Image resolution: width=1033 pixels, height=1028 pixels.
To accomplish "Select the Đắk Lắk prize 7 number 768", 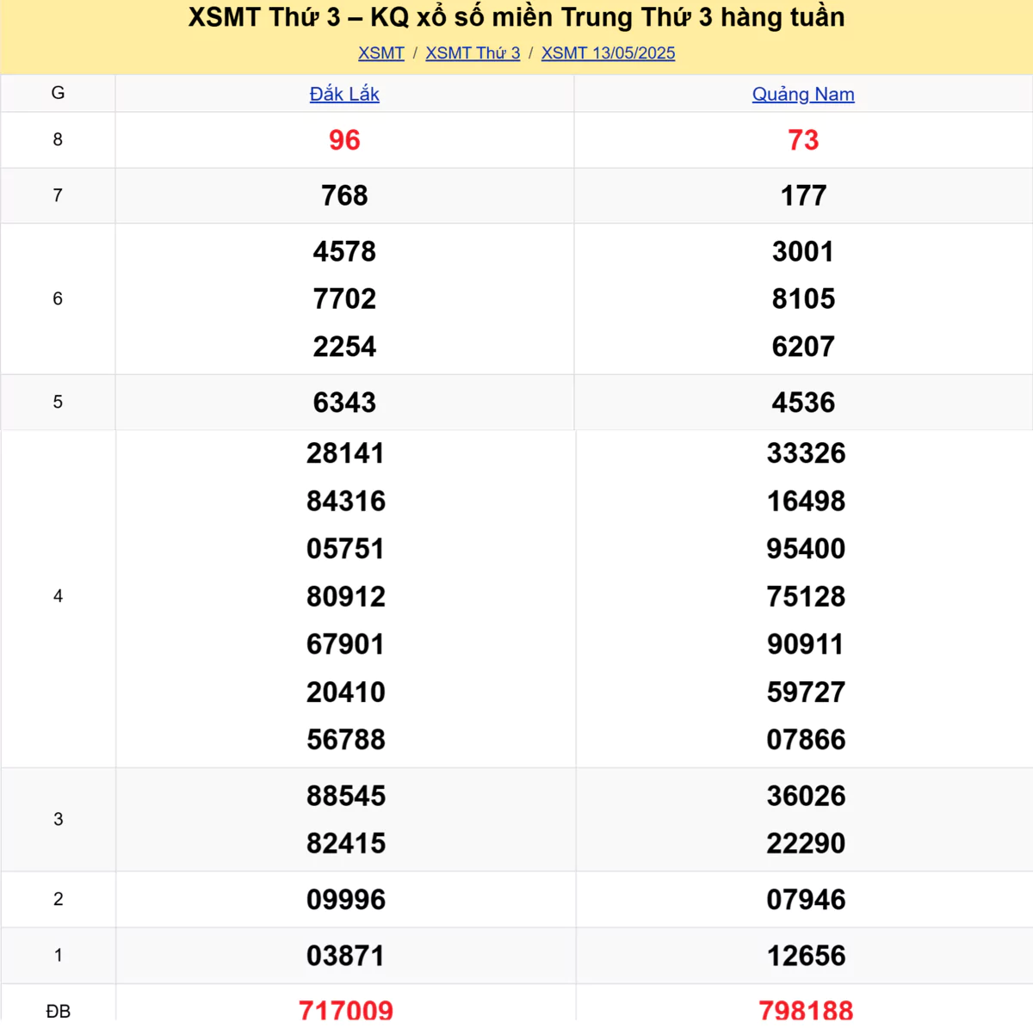I will [344, 196].
